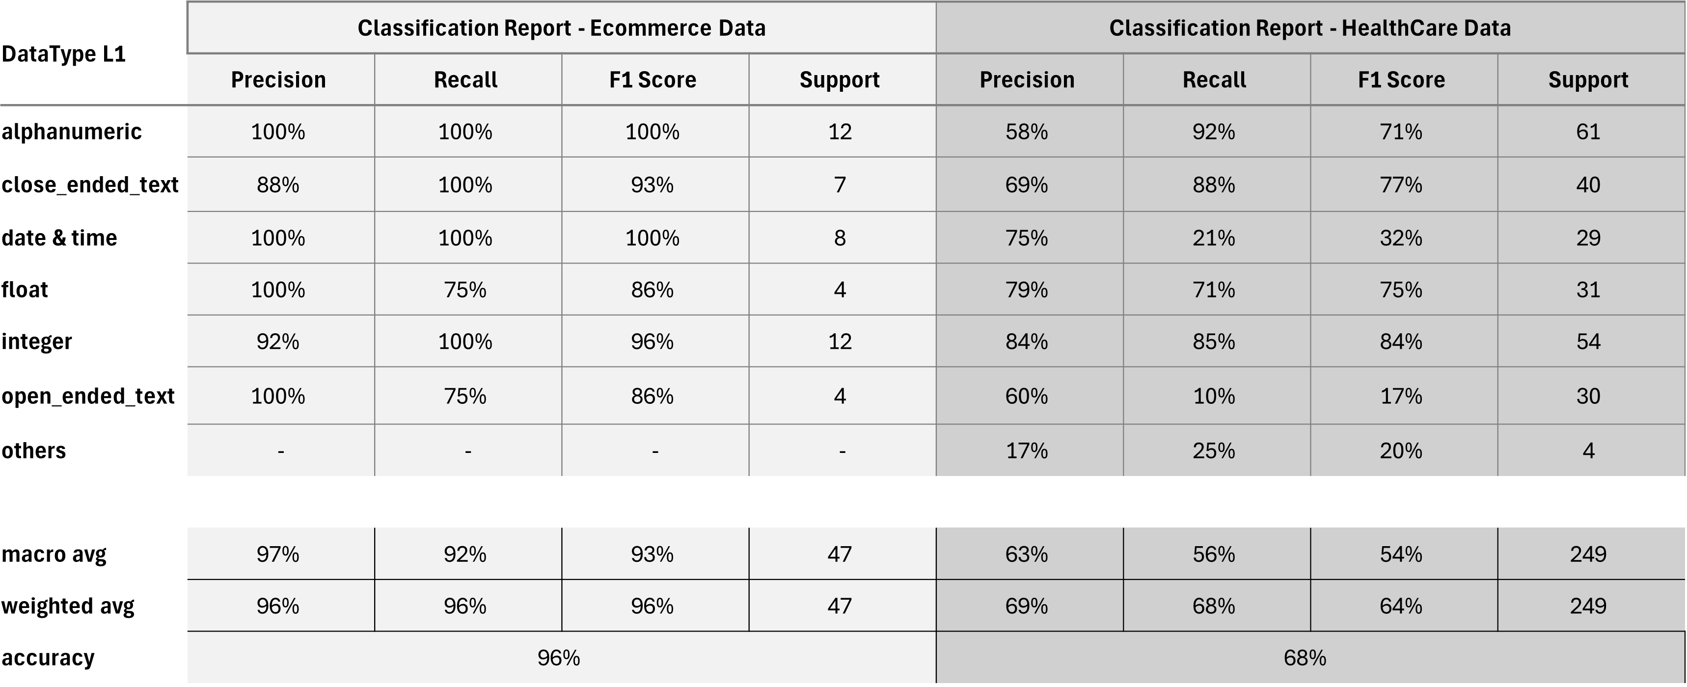Click HealthCare alphanumeric precision cell 58%
Screen dimensions: 1687x687
1026,132
